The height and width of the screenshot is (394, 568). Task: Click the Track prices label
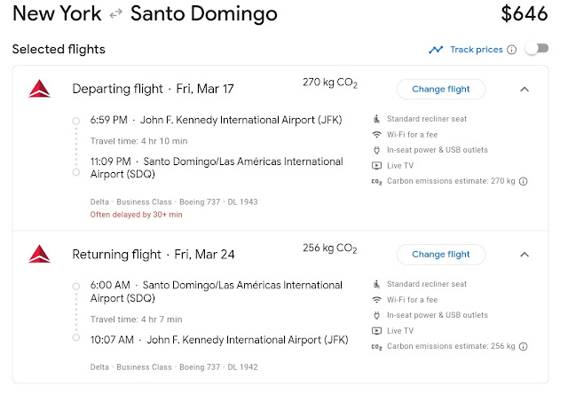[476, 50]
